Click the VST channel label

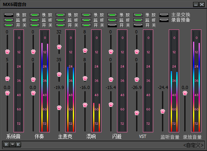click(x=143, y=136)
